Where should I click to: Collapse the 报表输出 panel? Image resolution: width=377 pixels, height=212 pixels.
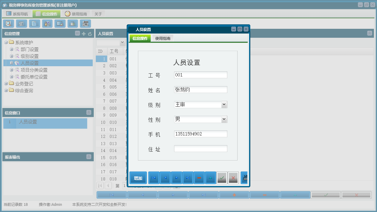coord(89,157)
